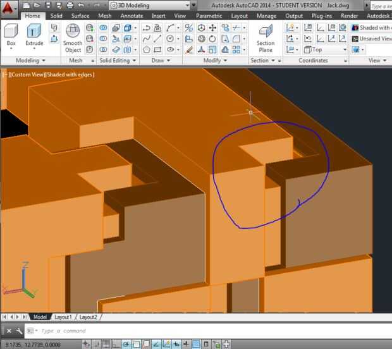The height and width of the screenshot is (349, 392).
Task: Toggle Grid Display in status bar
Action: [x=106, y=344]
